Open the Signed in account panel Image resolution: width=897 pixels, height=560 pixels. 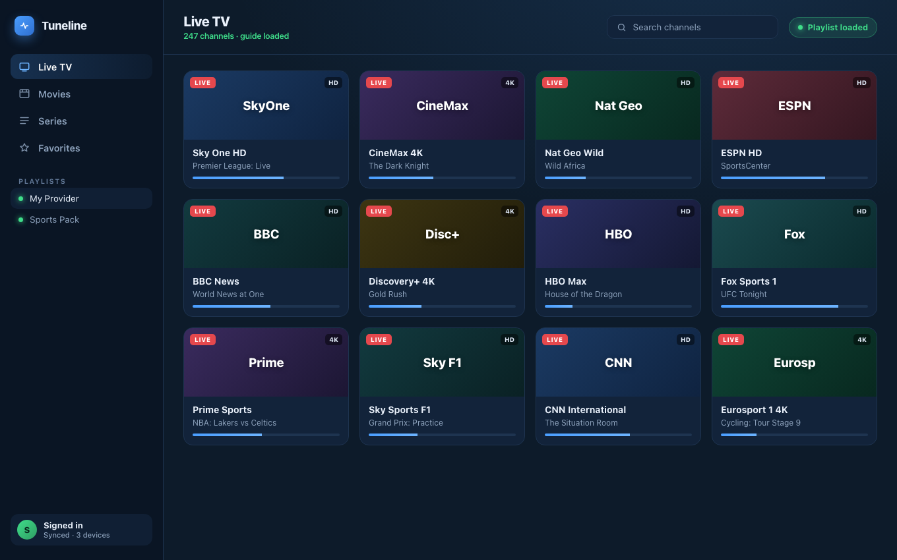point(81,530)
